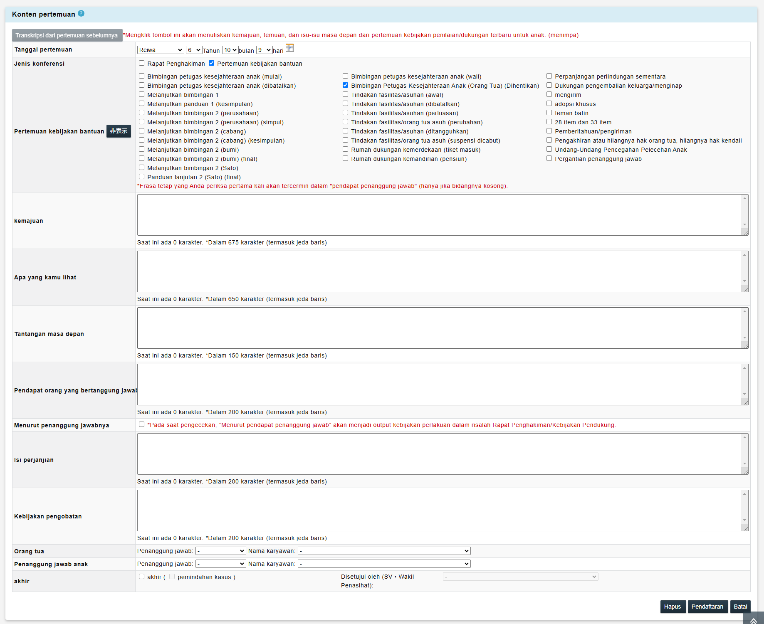The width and height of the screenshot is (764, 624).
Task: Expand the month dropdown showing 10
Action: 230,50
